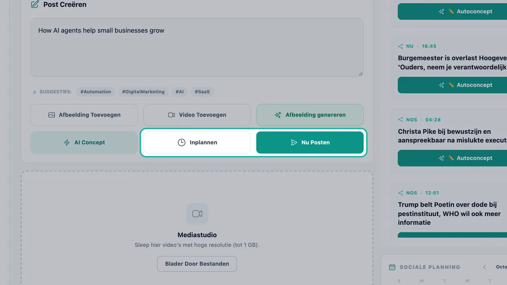Open the Trump belt Poetin headline

[450, 214]
